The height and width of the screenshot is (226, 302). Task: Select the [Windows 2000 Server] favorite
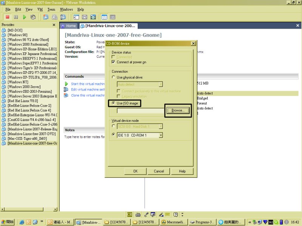click(24, 87)
